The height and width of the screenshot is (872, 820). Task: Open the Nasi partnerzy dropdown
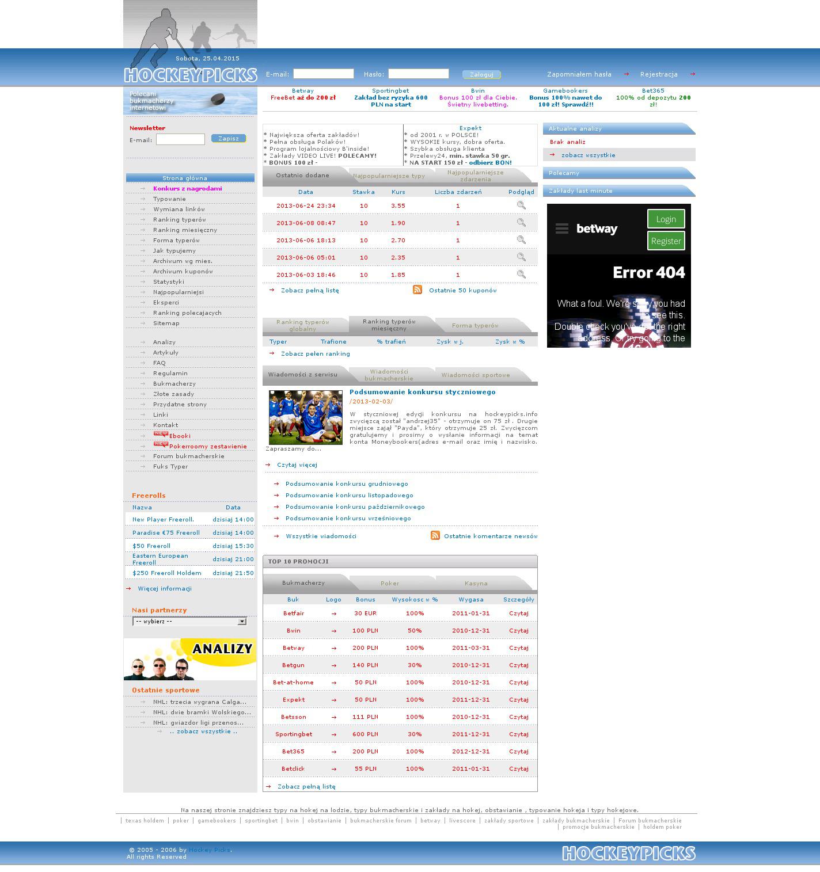189,622
